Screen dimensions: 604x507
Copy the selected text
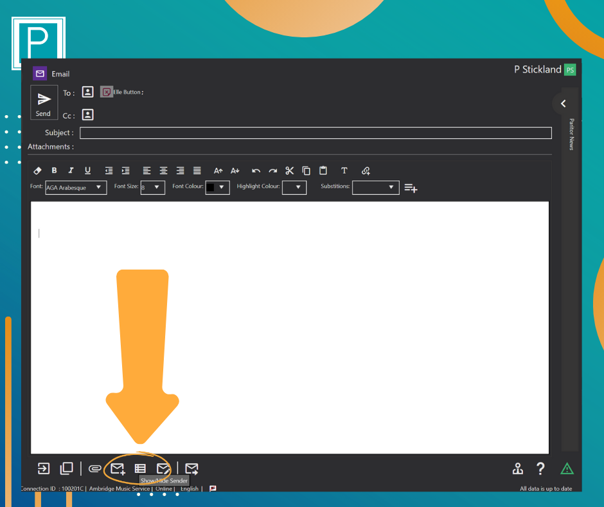(x=306, y=171)
